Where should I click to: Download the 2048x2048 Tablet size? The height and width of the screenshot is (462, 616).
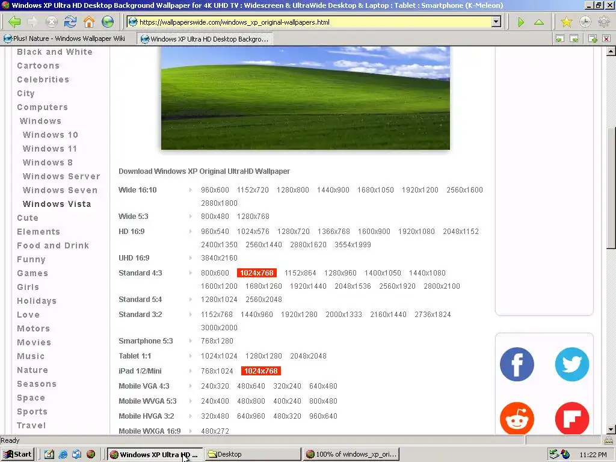click(309, 356)
